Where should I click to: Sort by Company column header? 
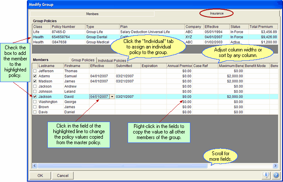point(194,27)
